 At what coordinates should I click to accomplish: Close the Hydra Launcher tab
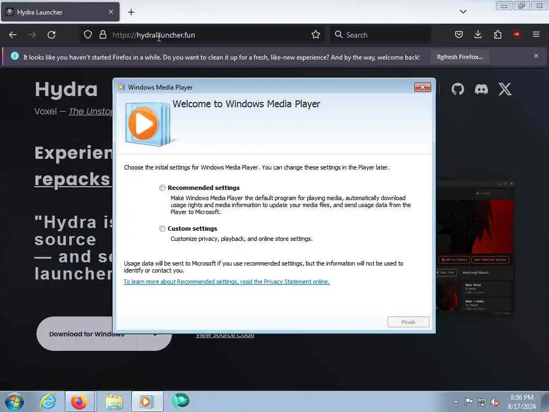110,12
